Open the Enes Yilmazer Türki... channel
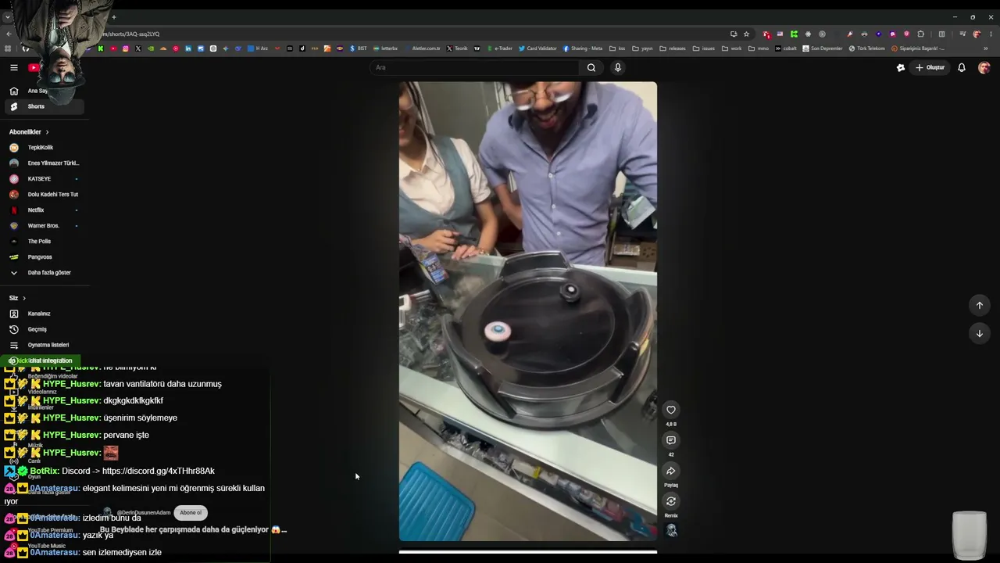 tap(45, 163)
